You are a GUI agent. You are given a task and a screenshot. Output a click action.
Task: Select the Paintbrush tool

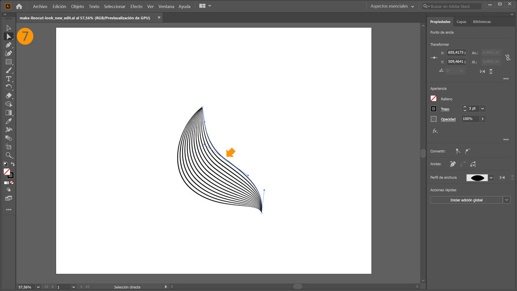(x=9, y=70)
